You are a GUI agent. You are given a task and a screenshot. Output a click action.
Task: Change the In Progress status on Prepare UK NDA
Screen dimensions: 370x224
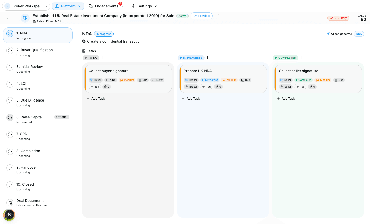tap(210, 80)
